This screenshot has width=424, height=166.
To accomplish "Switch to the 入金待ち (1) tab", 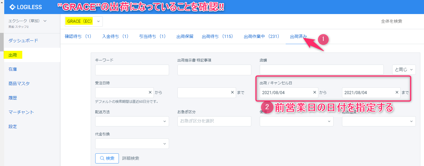I will pos(115,37).
